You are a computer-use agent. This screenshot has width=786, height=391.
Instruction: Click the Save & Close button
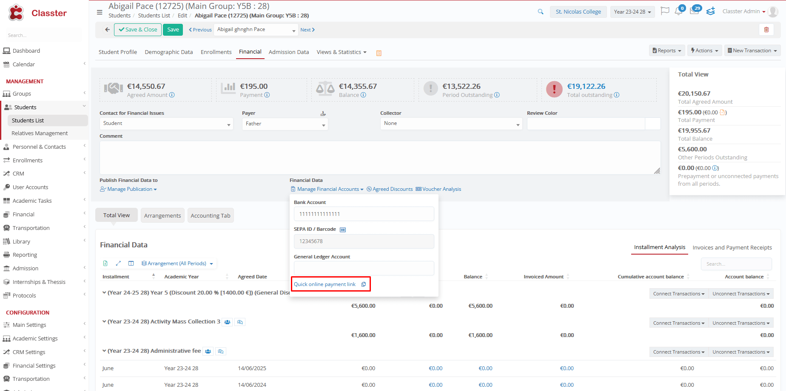(138, 30)
